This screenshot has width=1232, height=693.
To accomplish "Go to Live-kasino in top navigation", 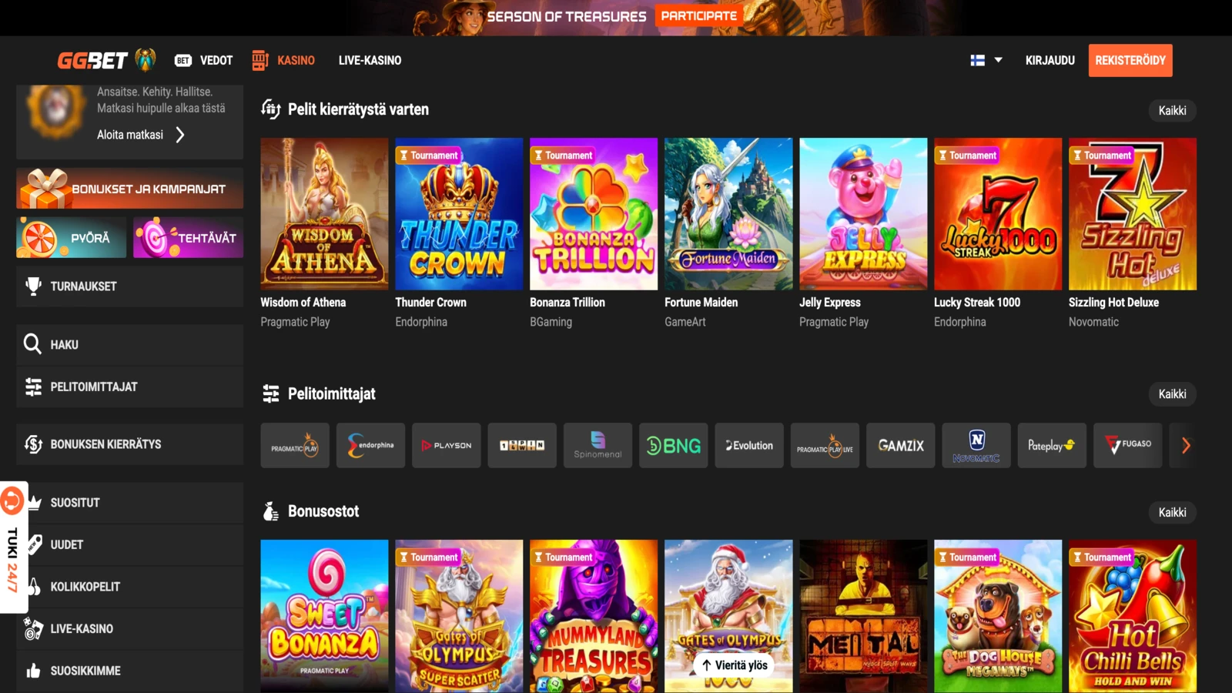I will [370, 60].
